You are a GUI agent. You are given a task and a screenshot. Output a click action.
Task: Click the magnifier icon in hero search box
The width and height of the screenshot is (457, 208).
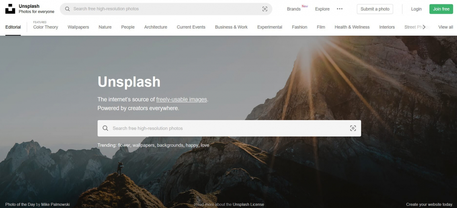(x=105, y=128)
